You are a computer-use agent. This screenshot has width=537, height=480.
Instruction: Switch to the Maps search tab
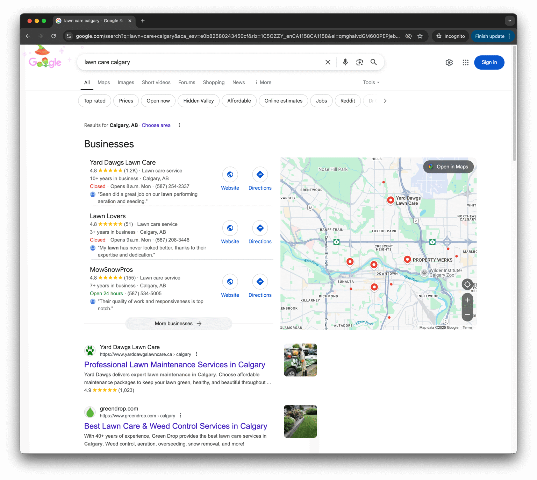click(x=103, y=83)
